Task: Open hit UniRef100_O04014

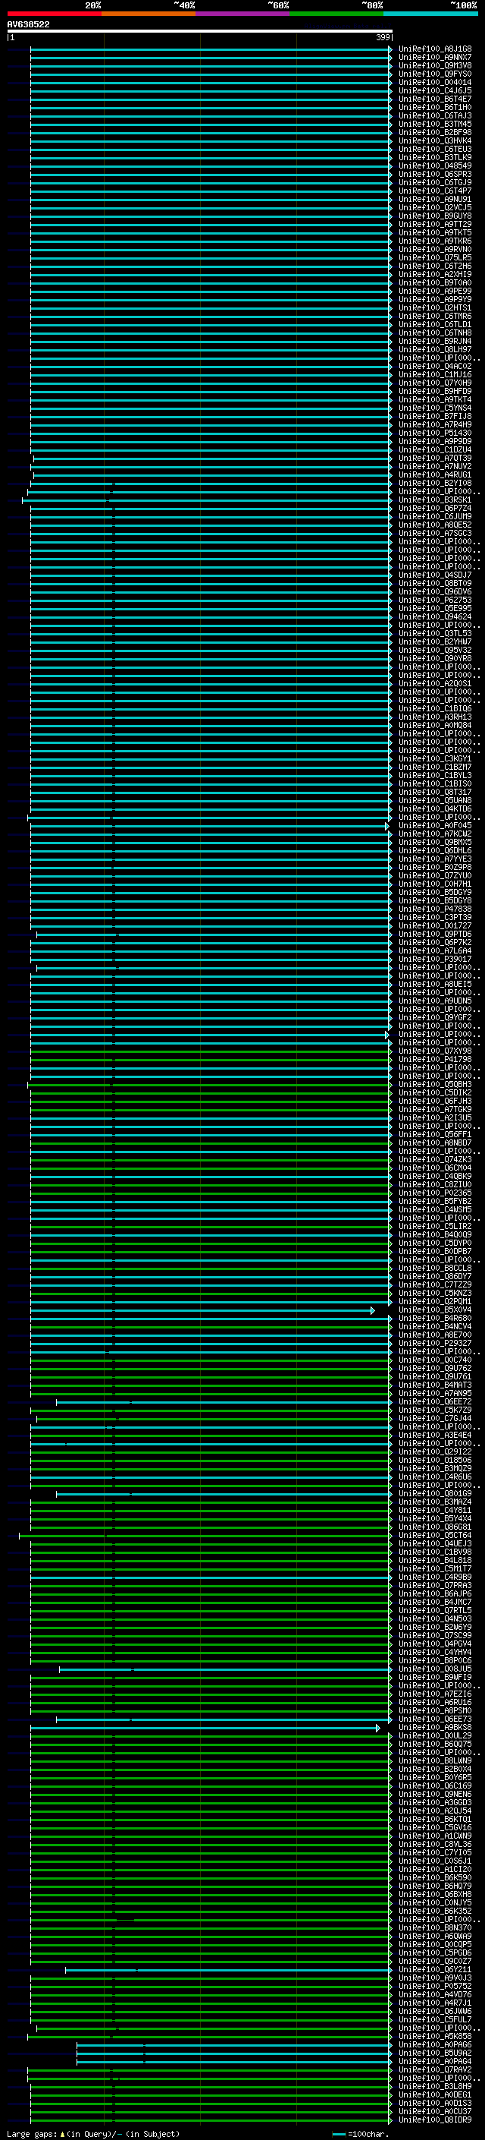Action: (435, 82)
